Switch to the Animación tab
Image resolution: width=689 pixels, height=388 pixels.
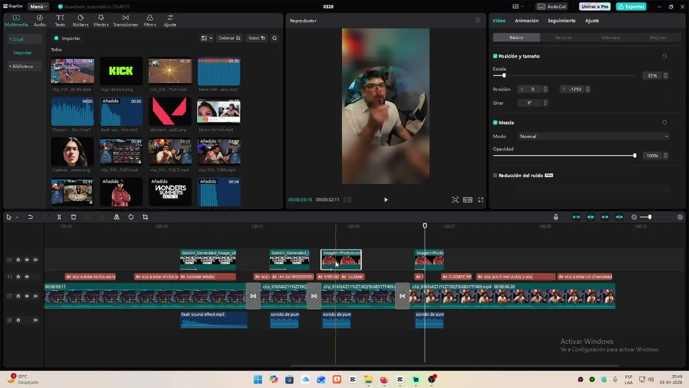526,20
